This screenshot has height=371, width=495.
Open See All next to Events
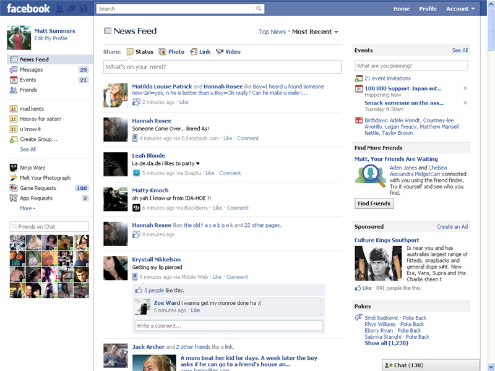460,50
